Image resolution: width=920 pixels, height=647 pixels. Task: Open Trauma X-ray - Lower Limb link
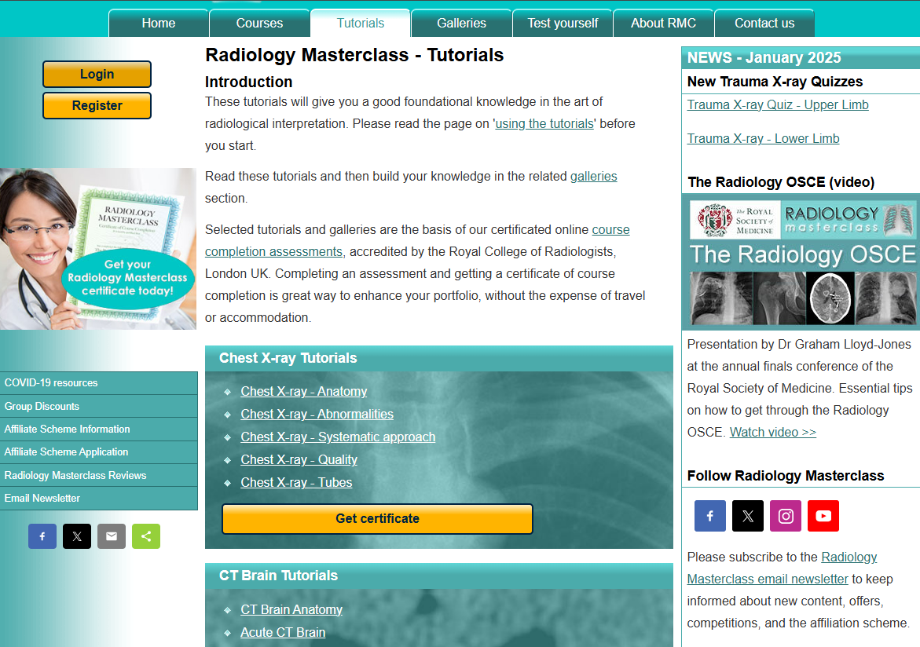coord(763,138)
